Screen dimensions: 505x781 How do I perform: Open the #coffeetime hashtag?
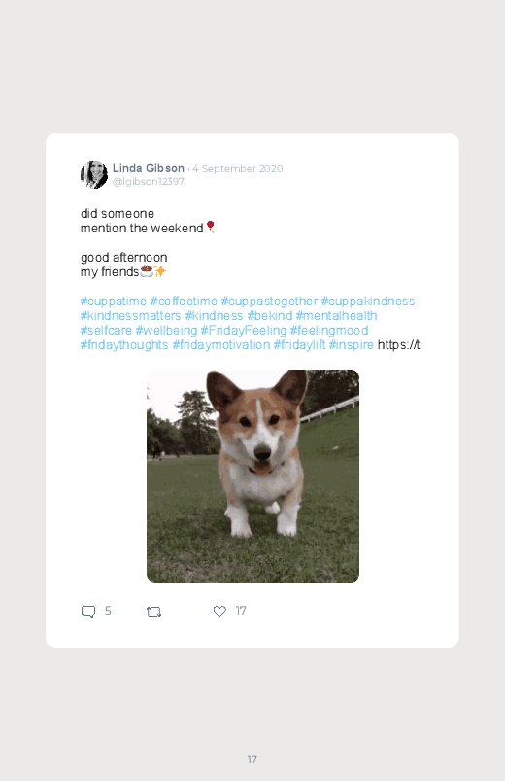point(184,302)
